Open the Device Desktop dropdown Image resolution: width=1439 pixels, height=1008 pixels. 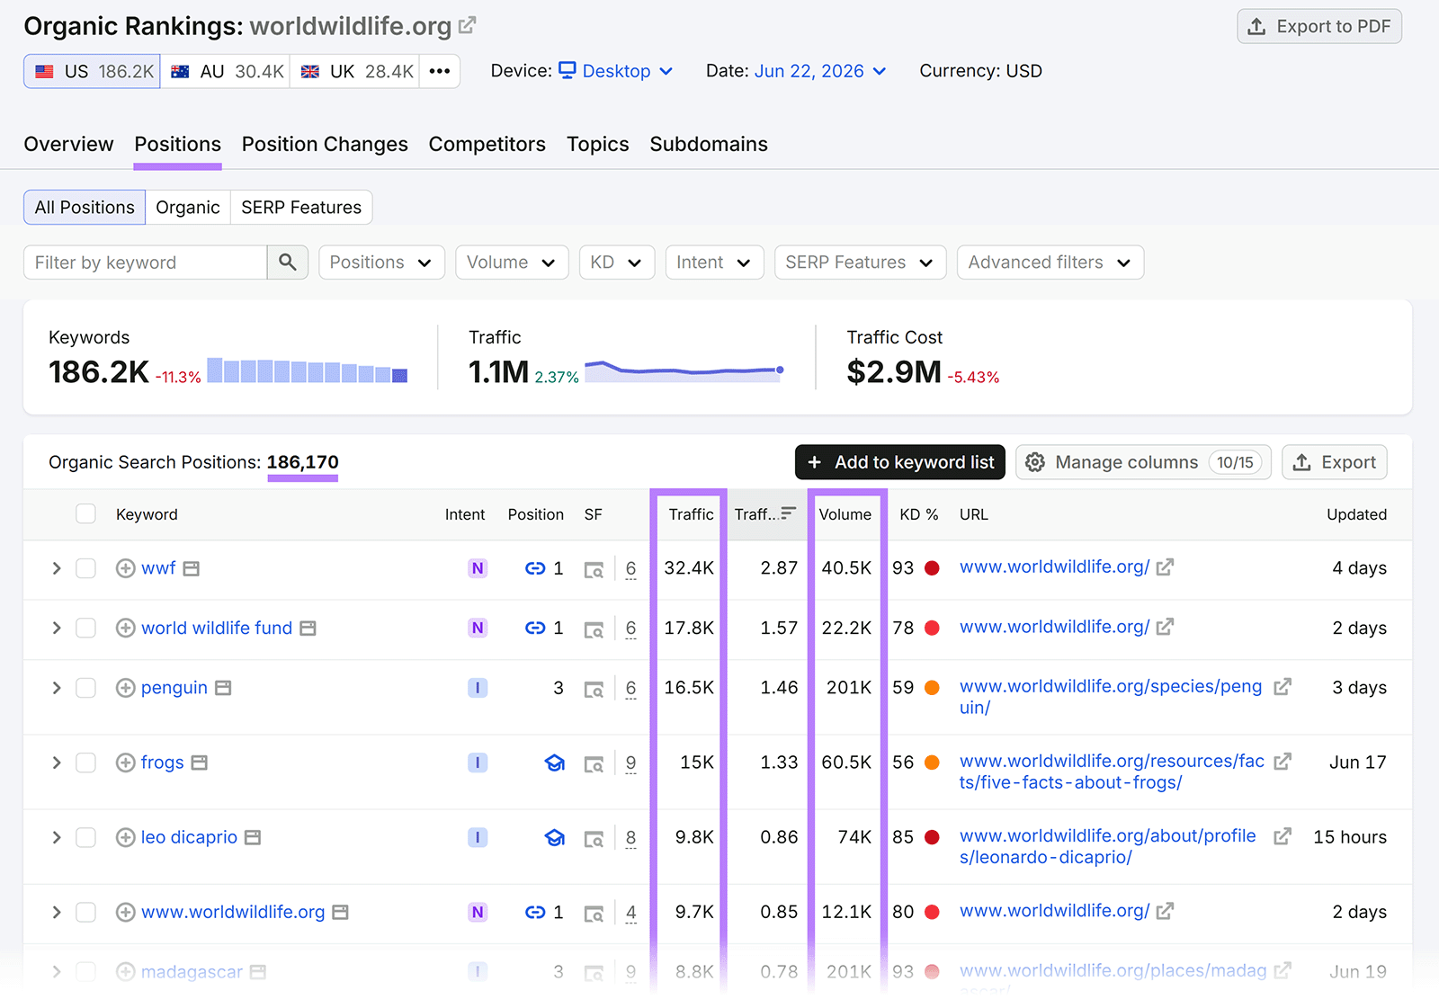[616, 71]
